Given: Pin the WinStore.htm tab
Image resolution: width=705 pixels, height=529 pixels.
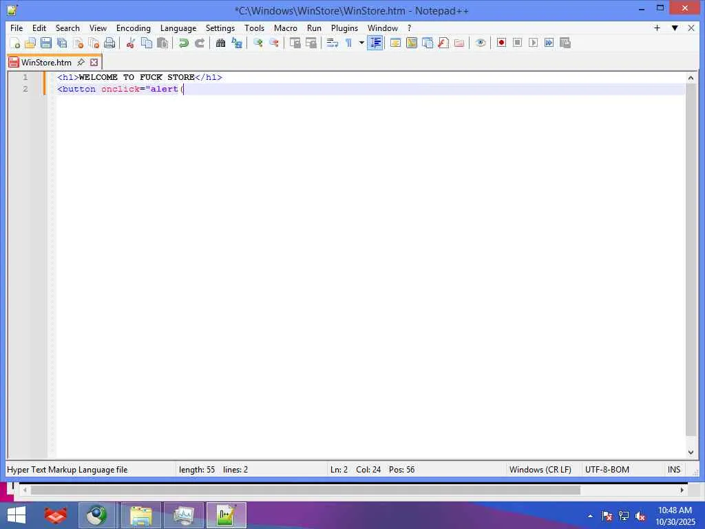Looking at the screenshot, I should coord(81,62).
